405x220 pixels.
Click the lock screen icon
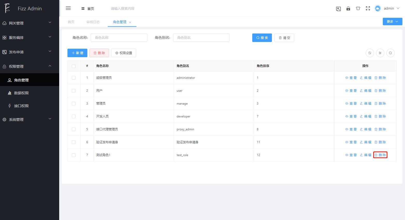tap(348, 9)
